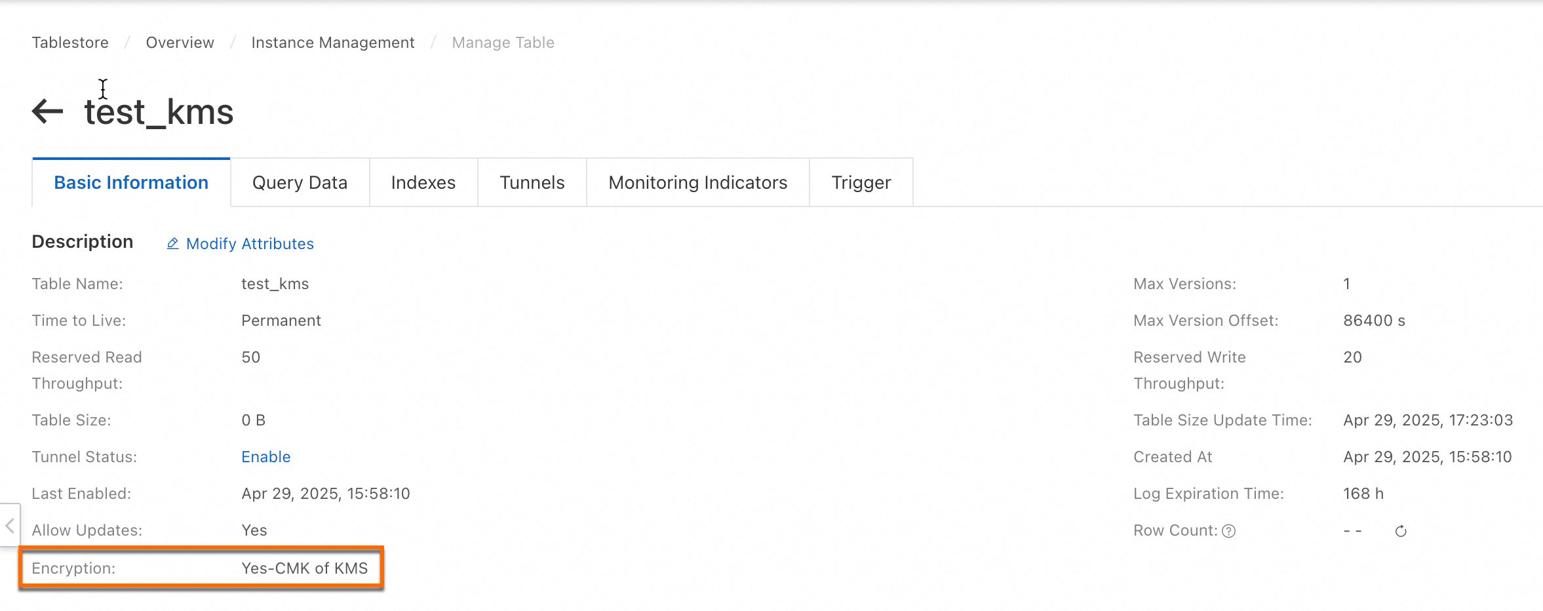Select the test_kms page title

coord(159,111)
